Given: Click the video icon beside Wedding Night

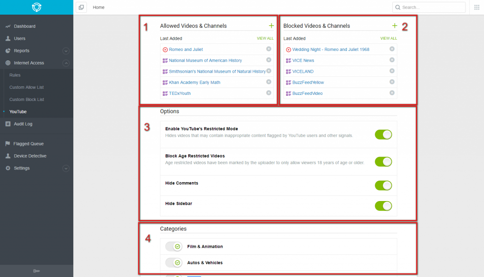Looking at the screenshot, I should (288, 50).
